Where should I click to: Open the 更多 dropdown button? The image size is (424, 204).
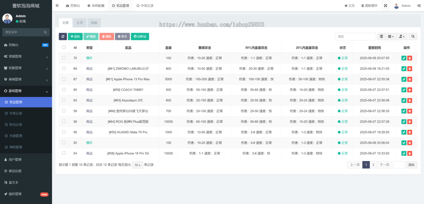click(122, 36)
